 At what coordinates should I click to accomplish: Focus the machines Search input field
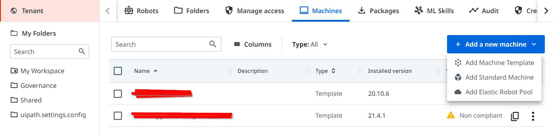(160, 45)
